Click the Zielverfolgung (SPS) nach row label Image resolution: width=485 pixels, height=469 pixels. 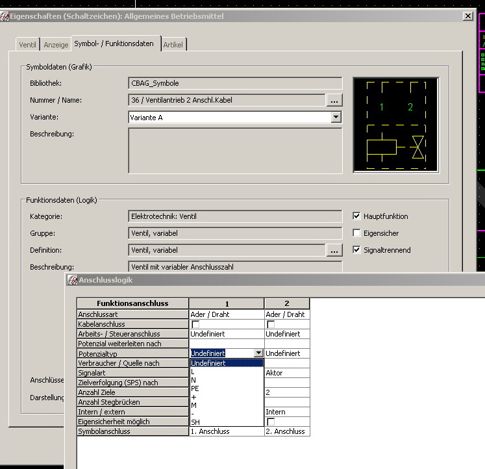[x=132, y=383]
